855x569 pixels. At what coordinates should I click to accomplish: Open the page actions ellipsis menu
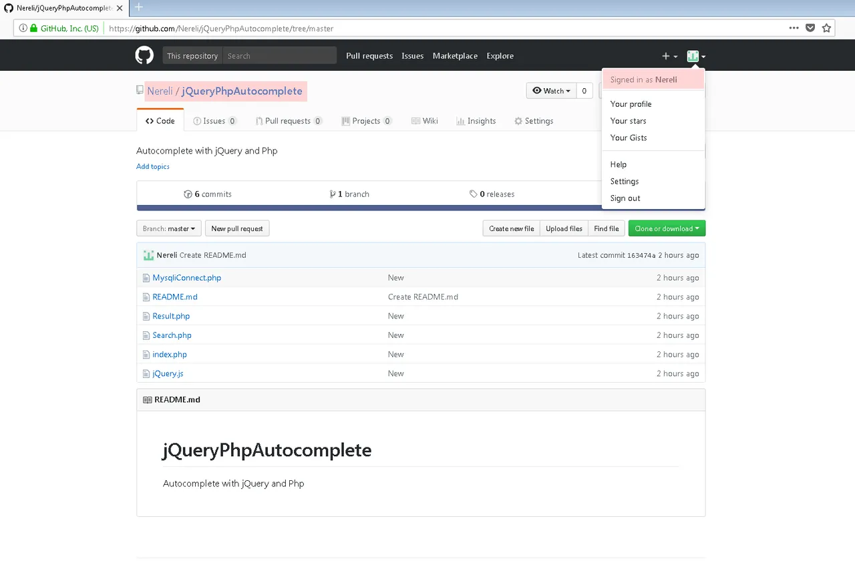tap(794, 28)
